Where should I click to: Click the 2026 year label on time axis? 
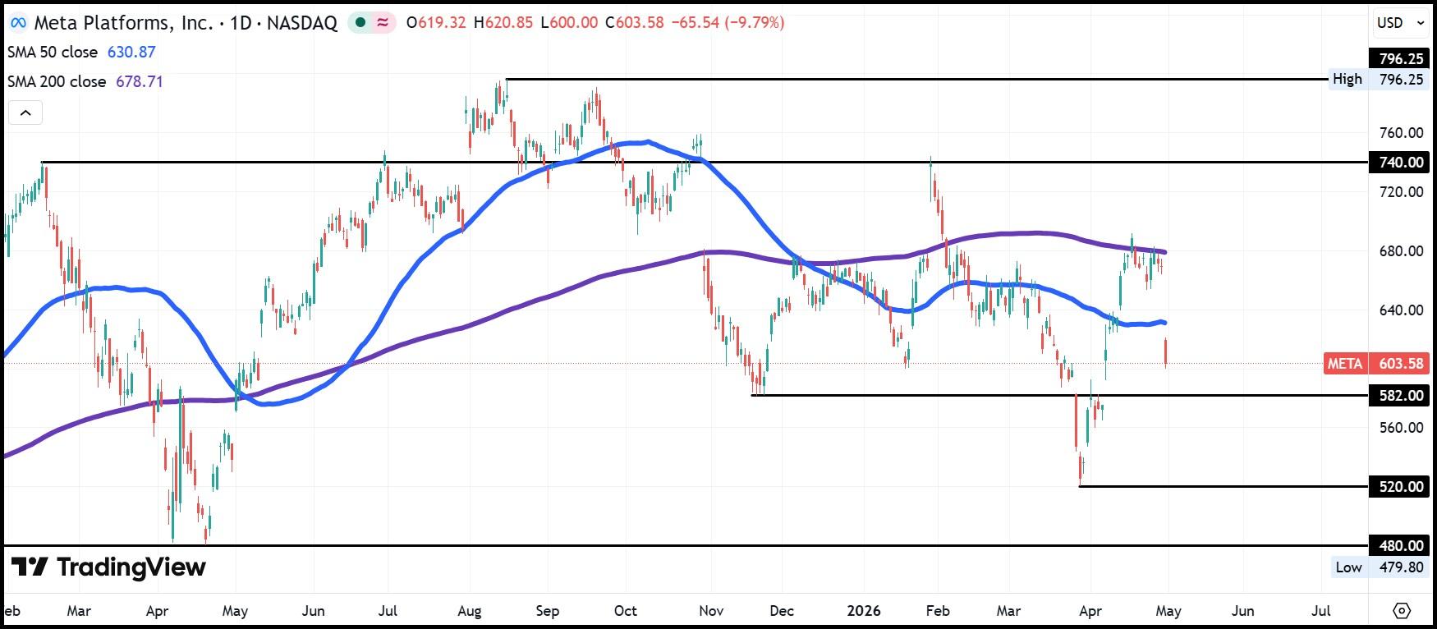(863, 611)
